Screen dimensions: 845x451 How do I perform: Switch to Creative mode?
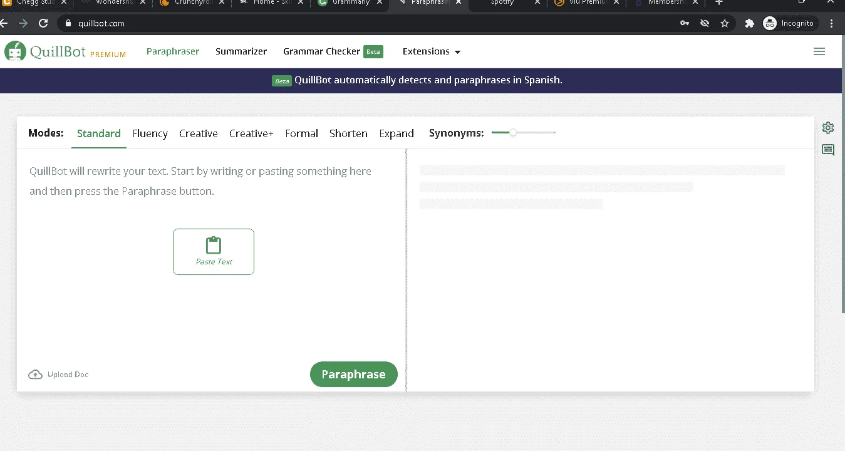click(199, 133)
